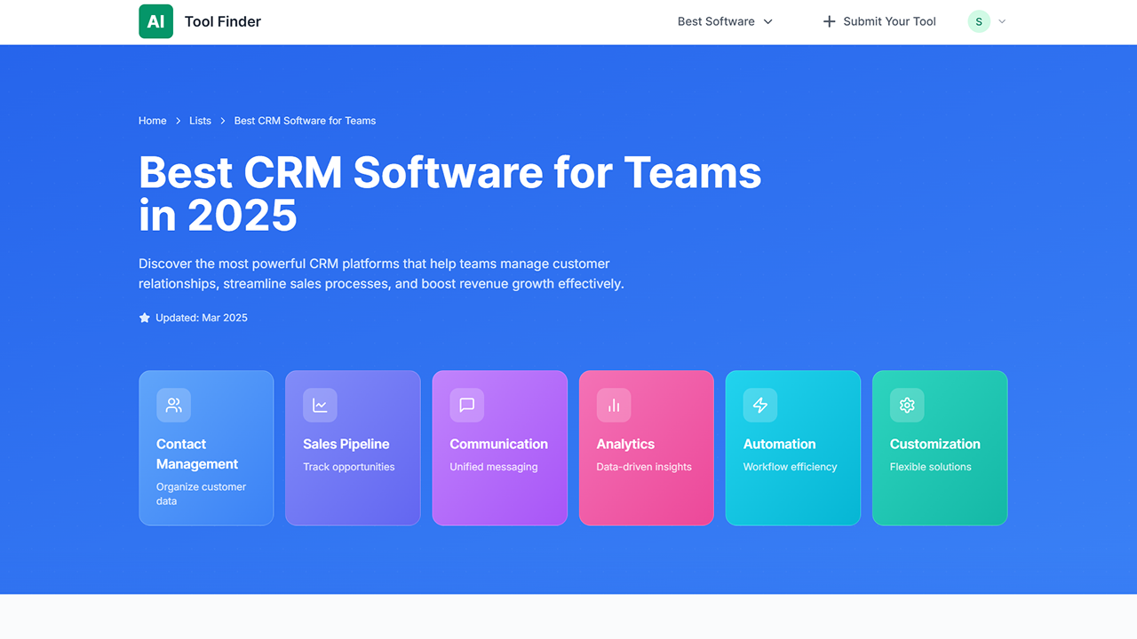Open the Best Software dropdown menu
The height and width of the screenshot is (639, 1137).
(x=725, y=21)
